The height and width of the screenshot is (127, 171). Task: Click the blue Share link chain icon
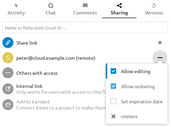(x=8, y=43)
